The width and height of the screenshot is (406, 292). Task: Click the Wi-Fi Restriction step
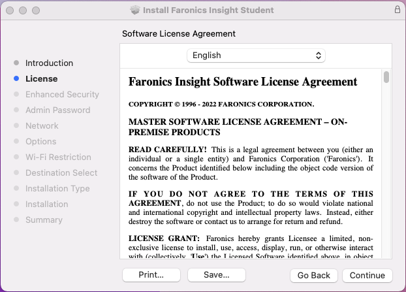pos(58,157)
